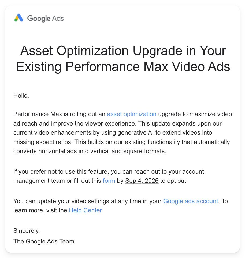The height and width of the screenshot is (258, 245).
Task: Open the opt-out form link
Action: [109, 181]
